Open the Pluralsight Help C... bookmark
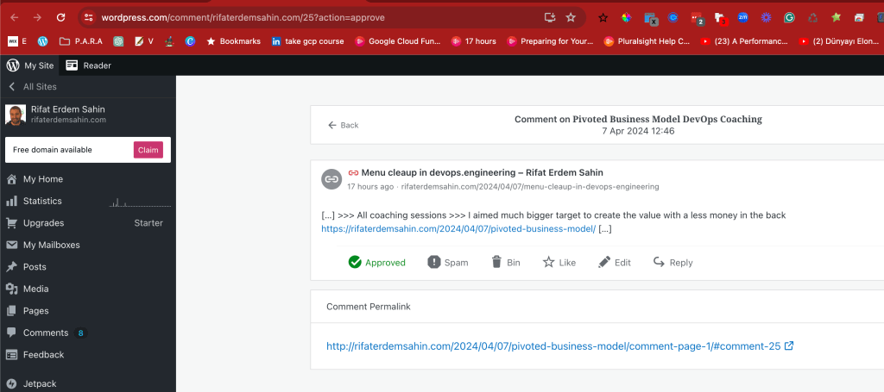 647,41
